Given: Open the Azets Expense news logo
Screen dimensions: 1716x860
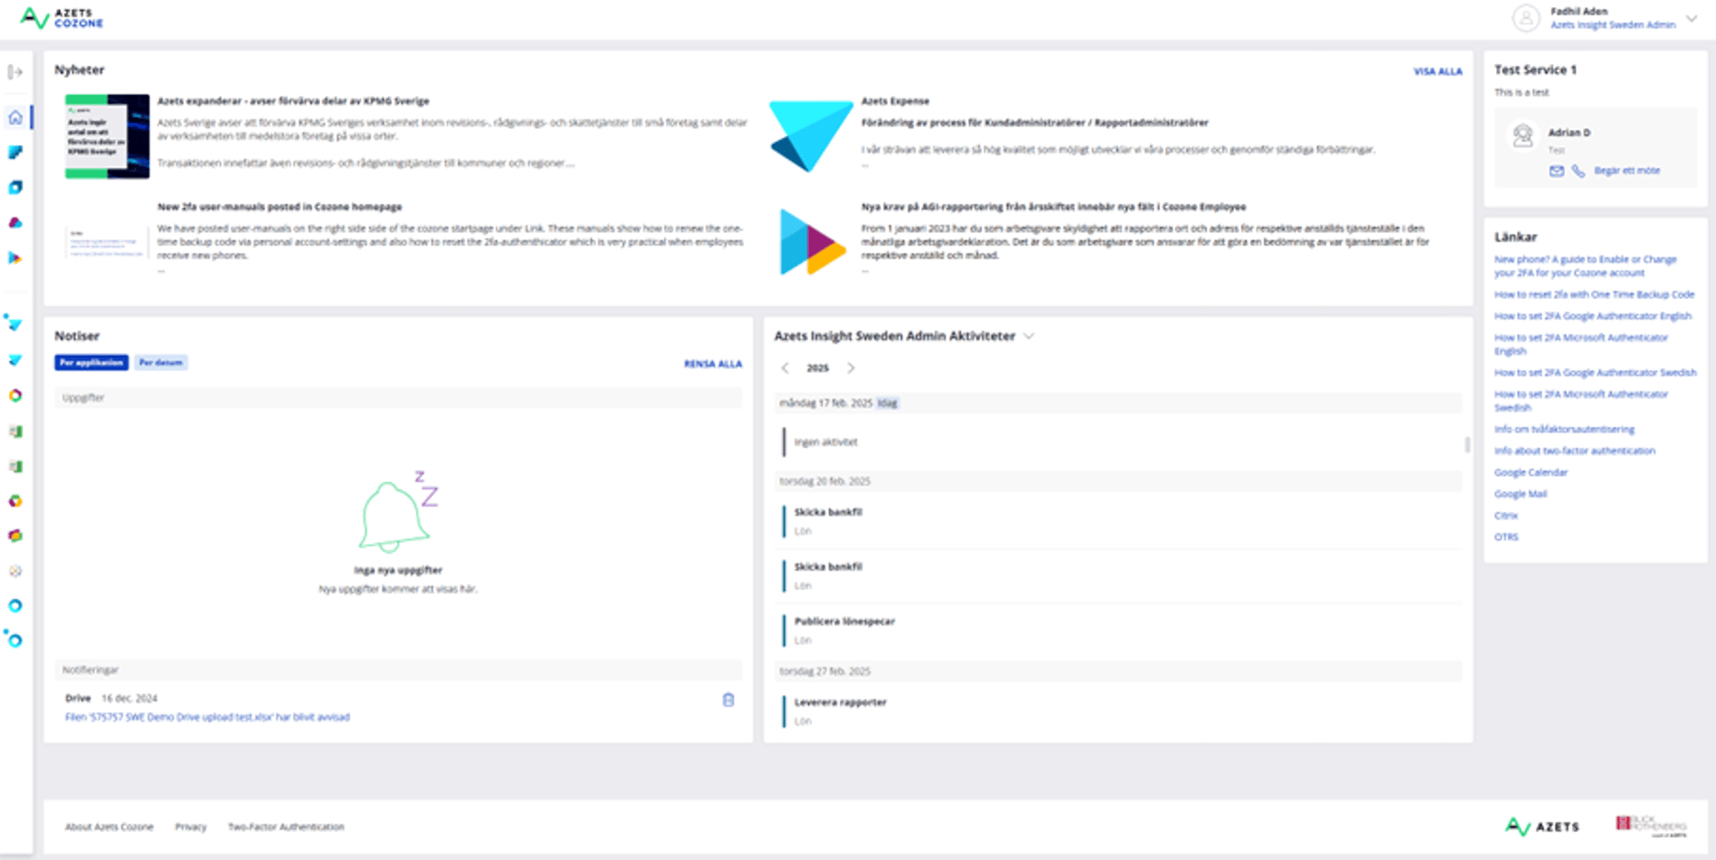Looking at the screenshot, I should coord(811,136).
